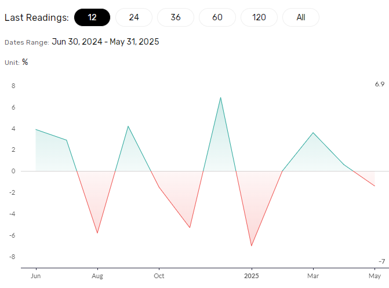Choose the 36 readings pill
The height and width of the screenshot is (288, 389).
pos(176,17)
